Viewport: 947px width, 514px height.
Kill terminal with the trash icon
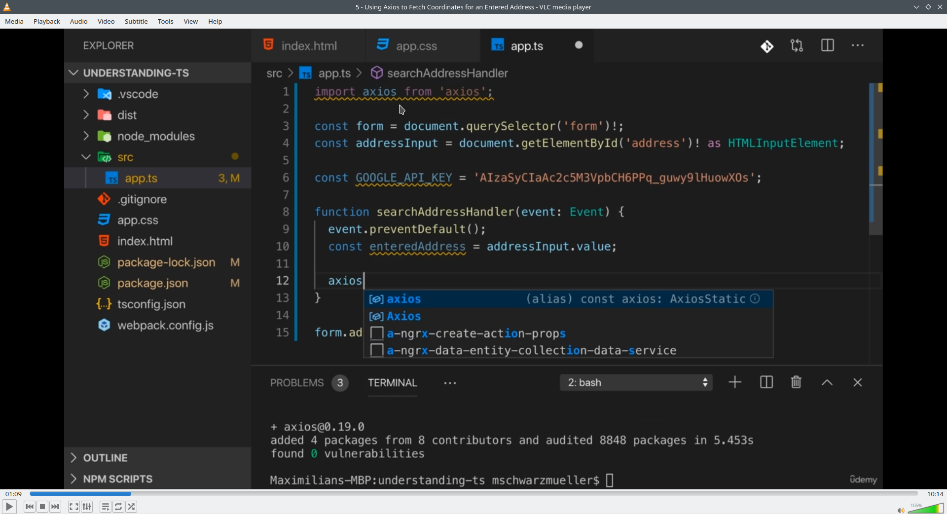pyautogui.click(x=796, y=382)
